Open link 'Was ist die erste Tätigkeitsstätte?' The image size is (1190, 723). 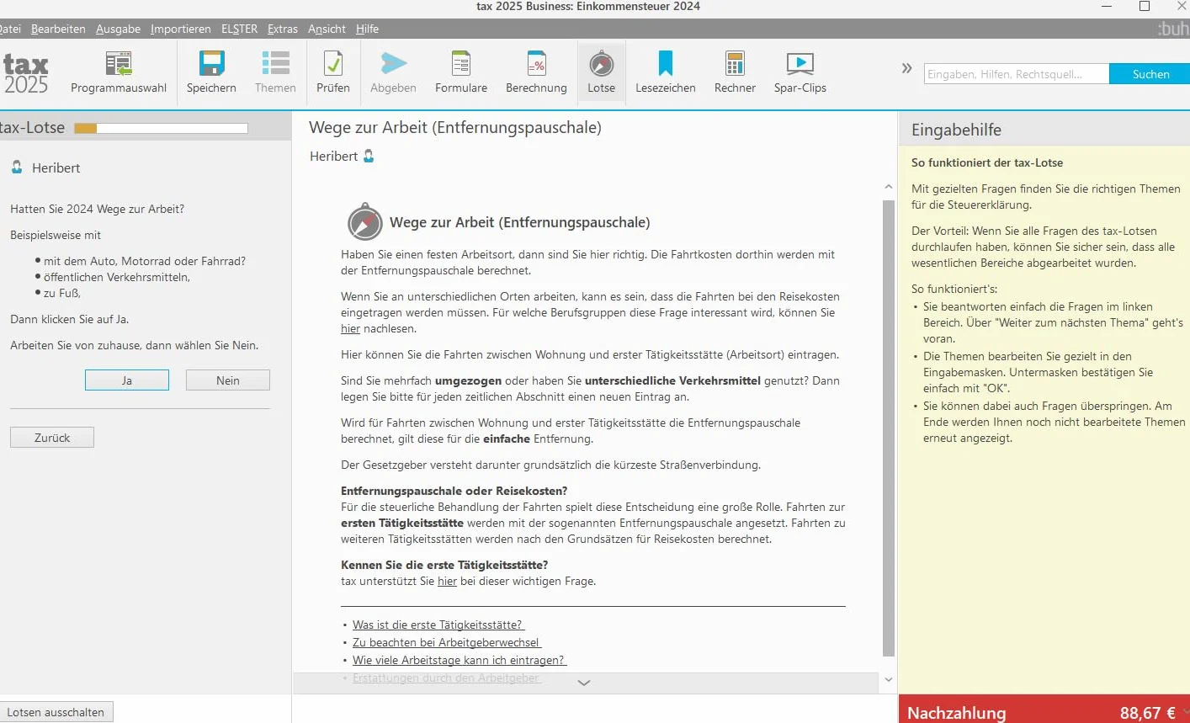point(438,625)
